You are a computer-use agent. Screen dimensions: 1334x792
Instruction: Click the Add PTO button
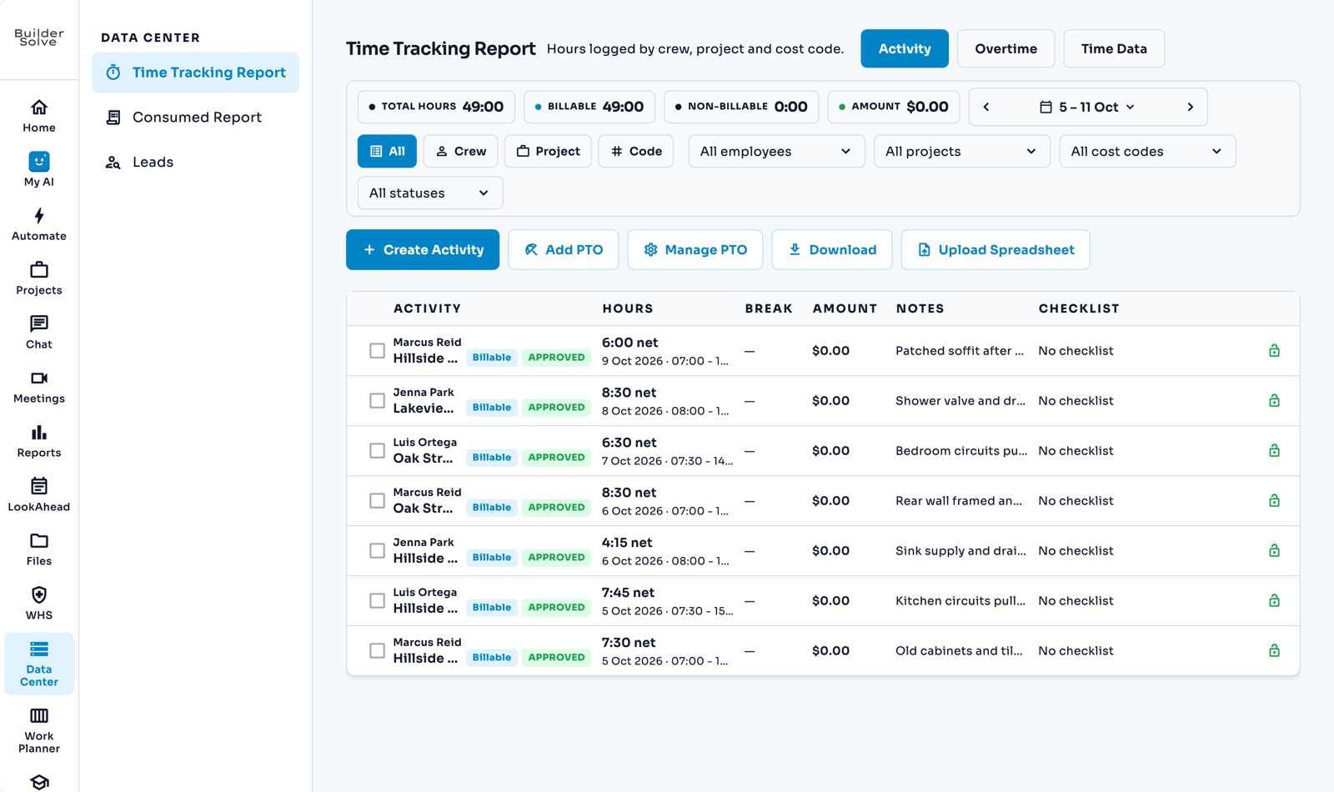click(564, 249)
